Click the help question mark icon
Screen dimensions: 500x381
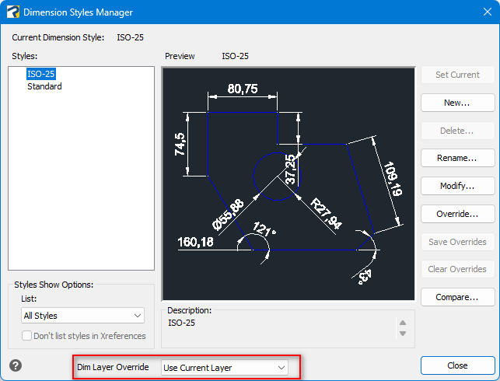(16, 365)
